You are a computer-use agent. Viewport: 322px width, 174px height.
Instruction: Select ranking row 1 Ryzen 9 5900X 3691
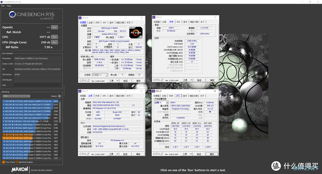coord(30,101)
